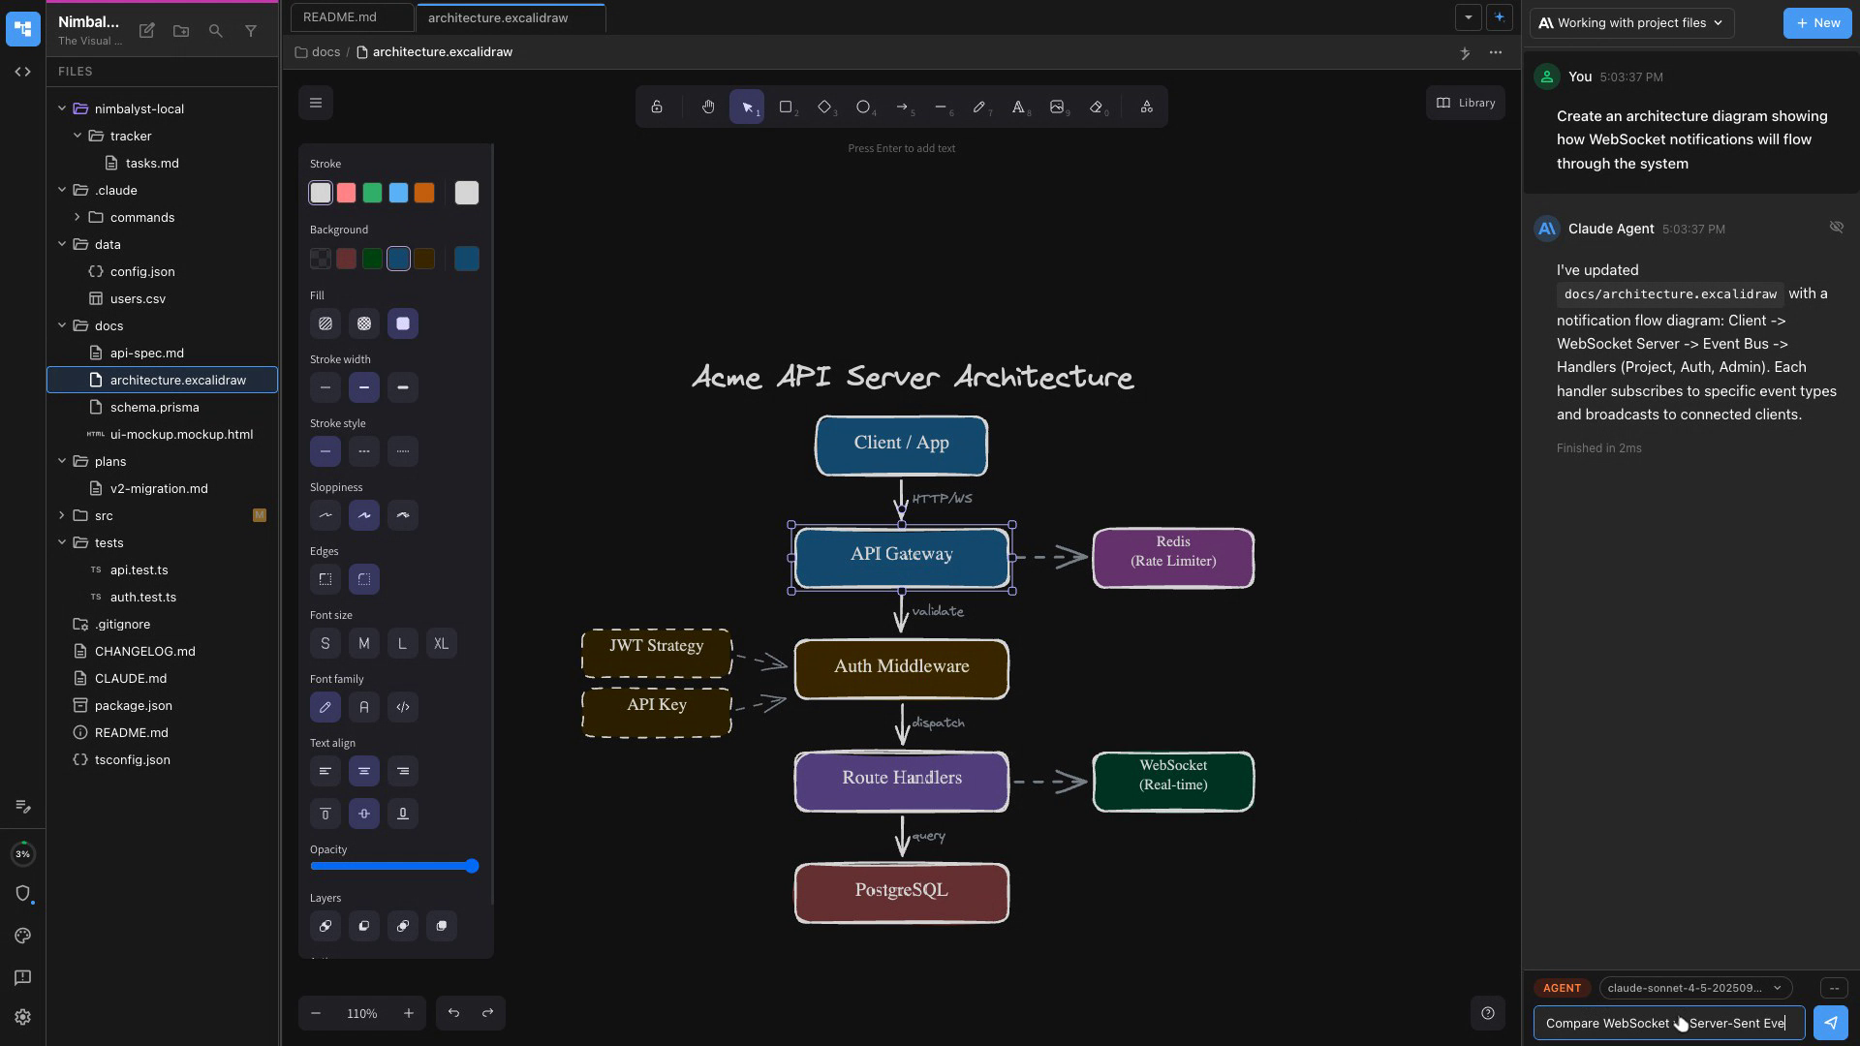Open the claude-sonnet model dropdown
Screen dimensions: 1860x1046
1694,988
